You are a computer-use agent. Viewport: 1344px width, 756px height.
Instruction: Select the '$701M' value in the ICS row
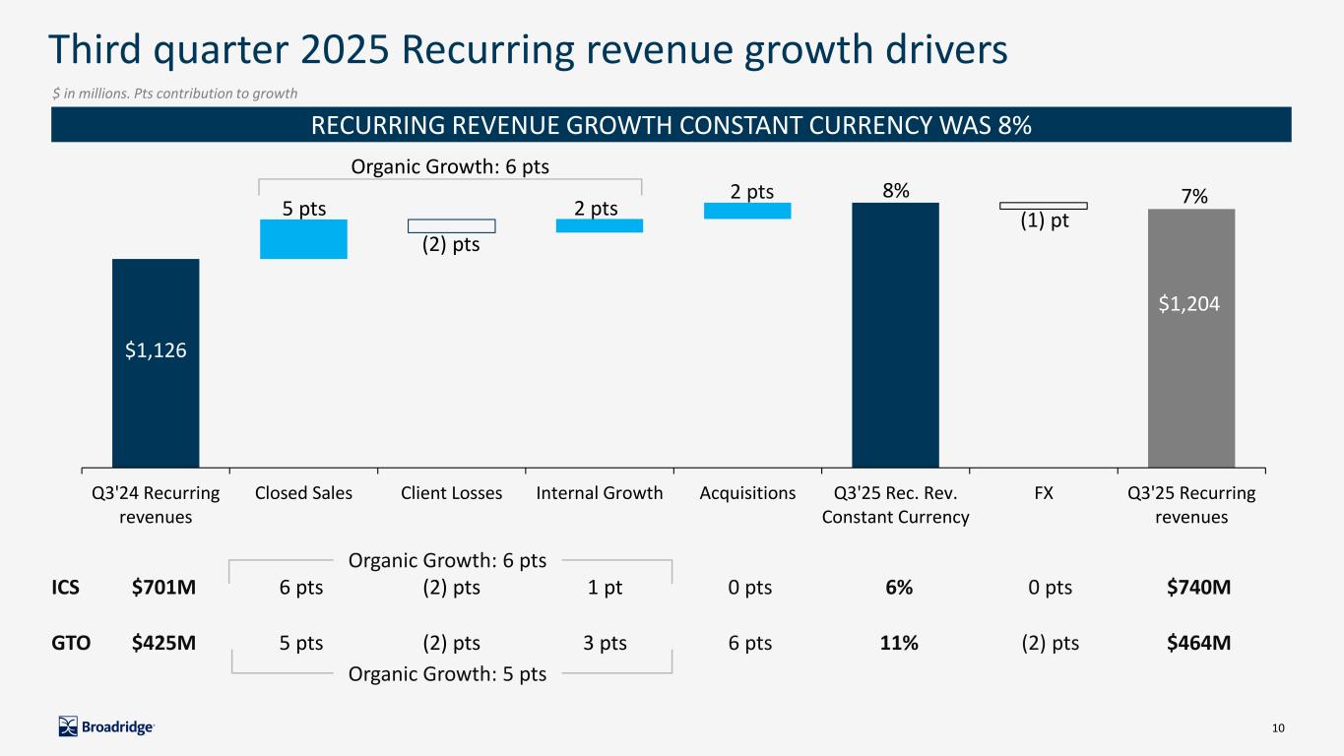[163, 588]
